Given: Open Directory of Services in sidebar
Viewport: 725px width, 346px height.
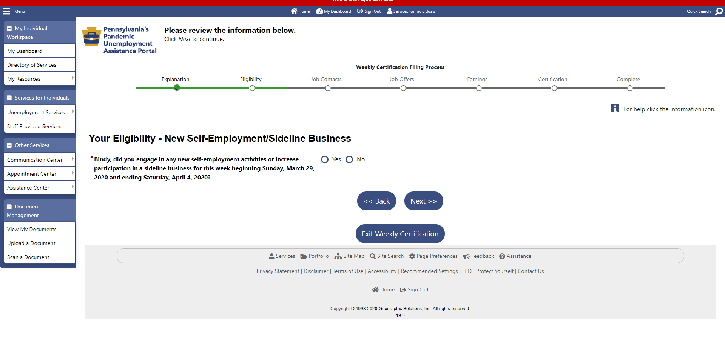Looking at the screenshot, I should pyautogui.click(x=32, y=65).
